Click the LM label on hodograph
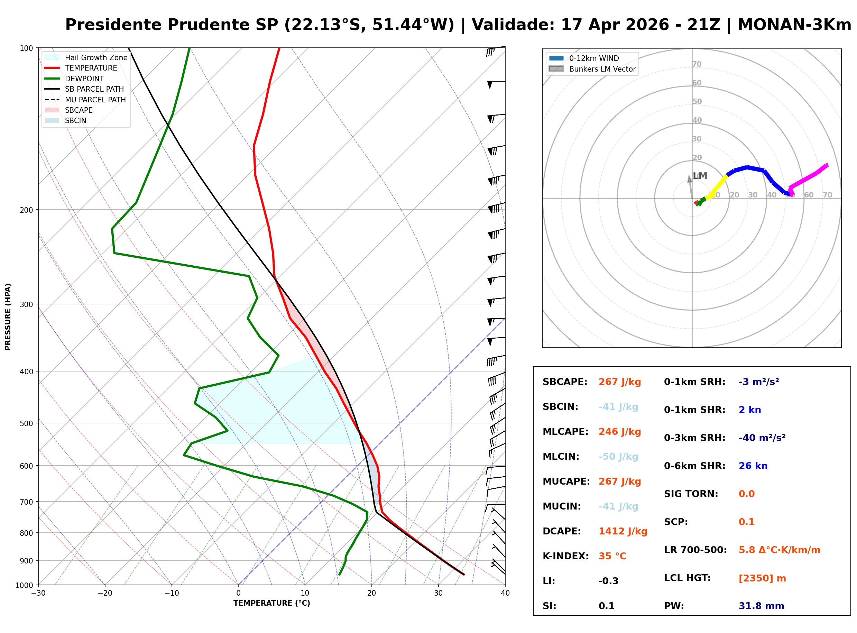Viewport: 857px width, 633px height. click(700, 175)
